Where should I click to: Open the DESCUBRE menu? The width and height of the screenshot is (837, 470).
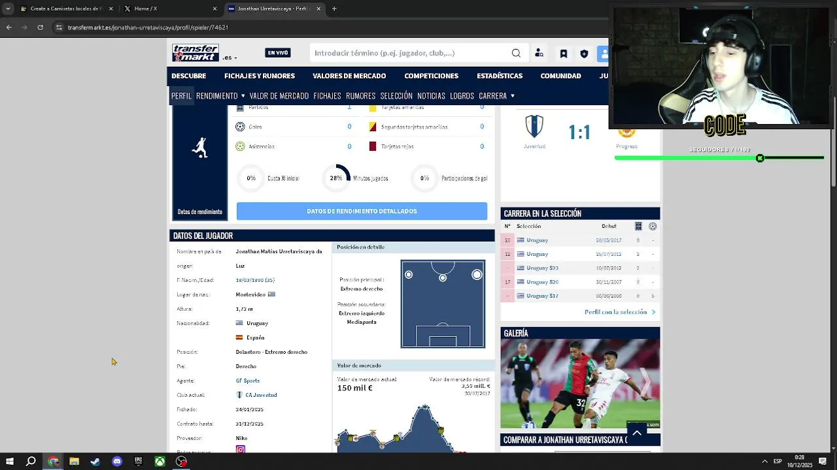coord(189,76)
